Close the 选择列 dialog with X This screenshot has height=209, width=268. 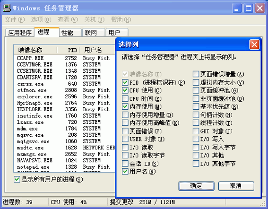coord(254,44)
